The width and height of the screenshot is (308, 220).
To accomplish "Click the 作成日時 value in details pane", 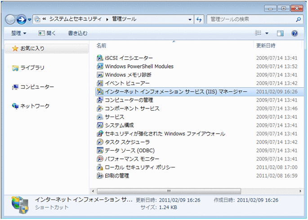I will (258, 200).
